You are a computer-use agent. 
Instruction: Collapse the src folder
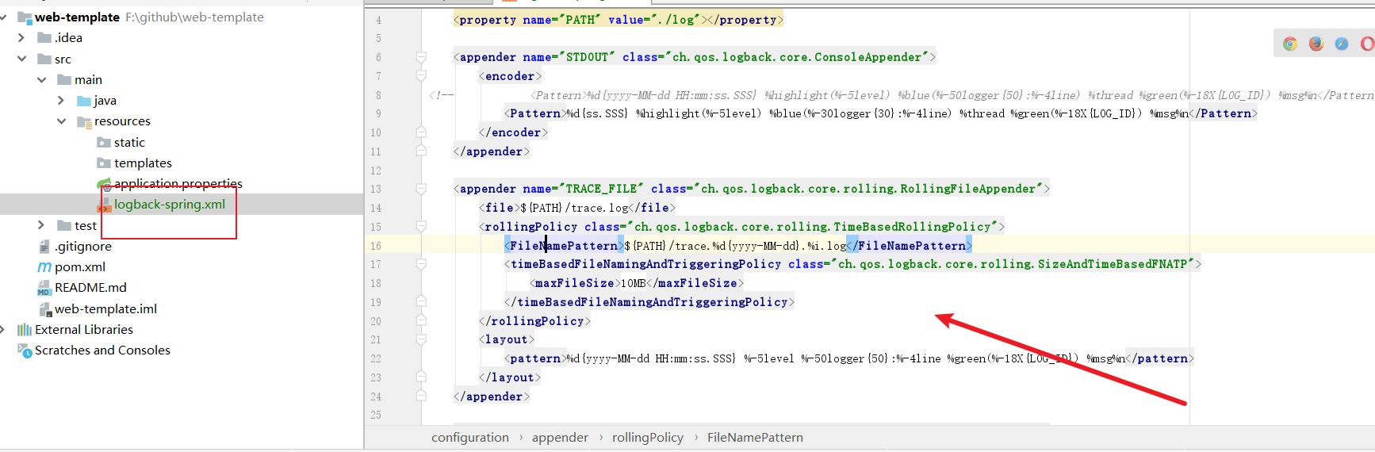22,59
